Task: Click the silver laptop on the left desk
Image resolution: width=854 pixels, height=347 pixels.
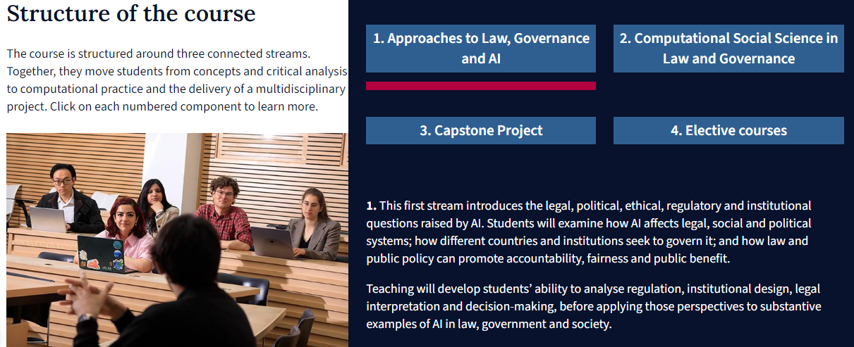Action: point(47,221)
